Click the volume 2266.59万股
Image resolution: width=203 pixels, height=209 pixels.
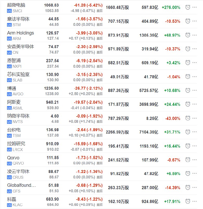[117, 132]
